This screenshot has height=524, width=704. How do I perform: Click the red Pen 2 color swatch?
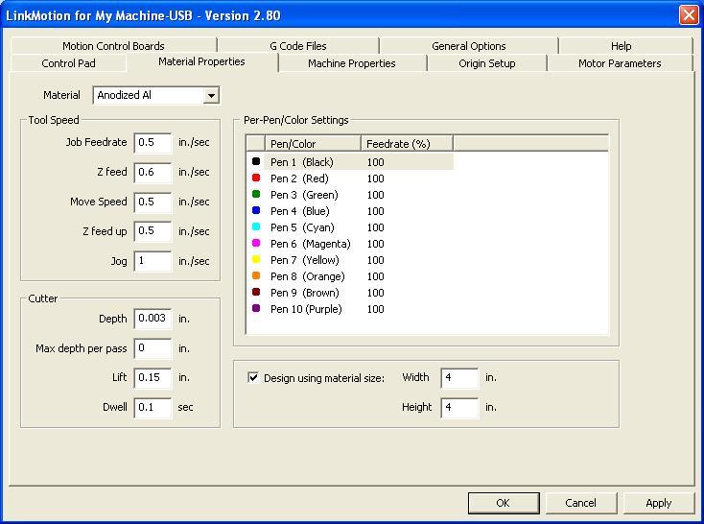pyautogui.click(x=256, y=178)
